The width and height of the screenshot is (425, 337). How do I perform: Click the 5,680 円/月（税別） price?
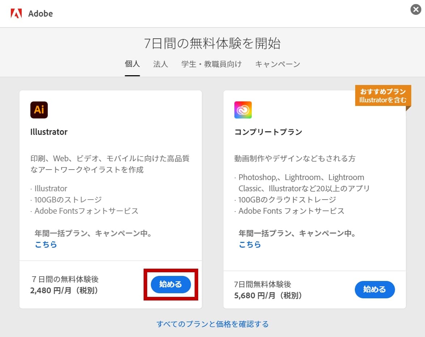(268, 295)
